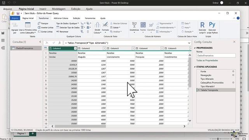Open the Trigonometria dropdown
The width and height of the screenshot is (249, 140).
[165, 23]
